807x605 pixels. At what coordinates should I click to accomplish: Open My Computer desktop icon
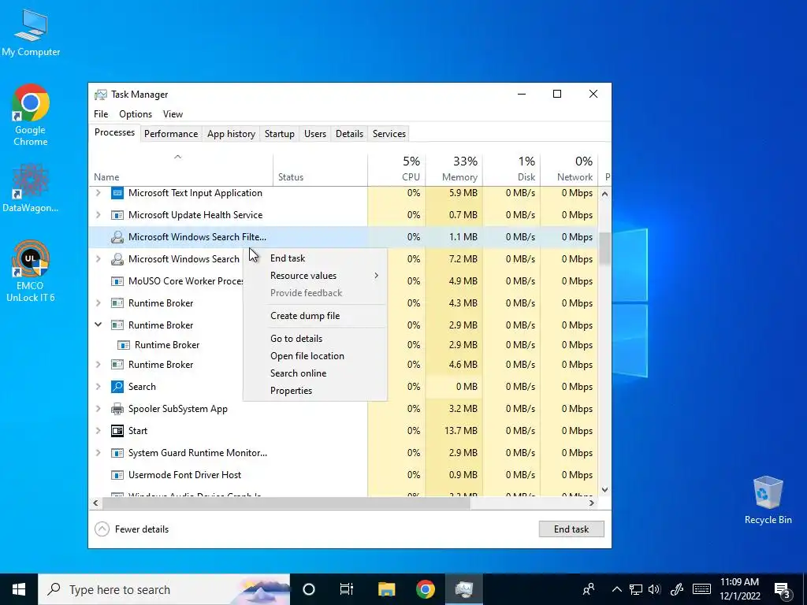point(31,33)
